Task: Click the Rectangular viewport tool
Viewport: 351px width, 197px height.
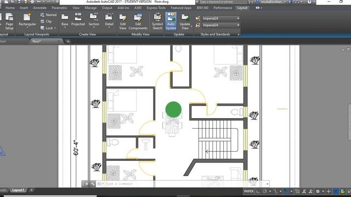Action: tap(27, 20)
